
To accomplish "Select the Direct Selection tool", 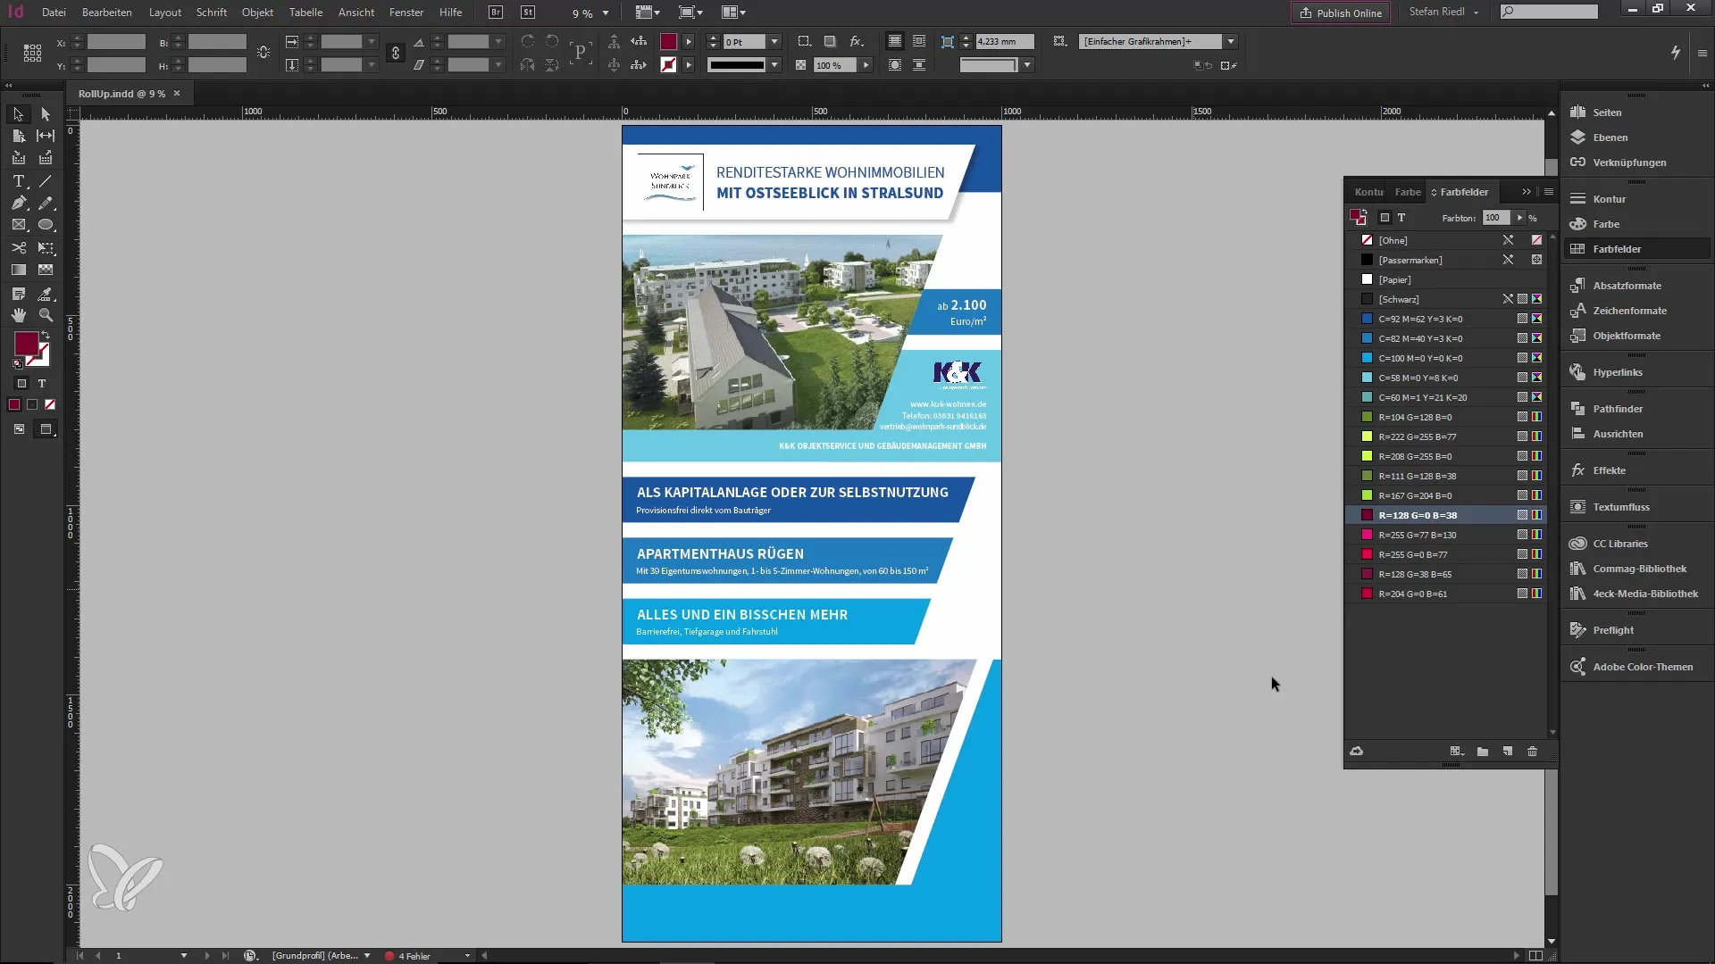I will [46, 114].
